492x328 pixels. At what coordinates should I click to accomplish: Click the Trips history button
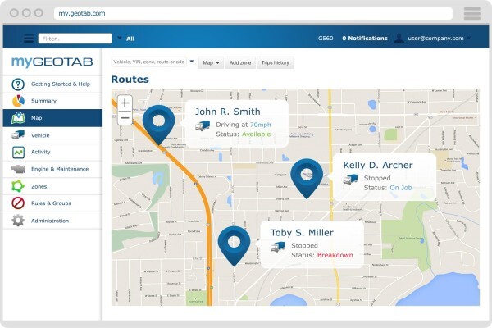coord(276,63)
